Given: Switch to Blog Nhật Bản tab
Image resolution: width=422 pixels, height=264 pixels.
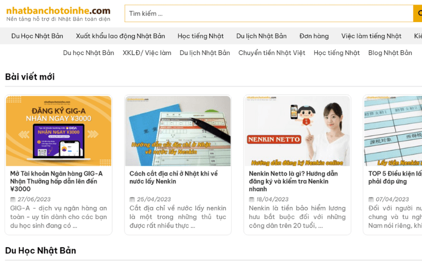Looking at the screenshot, I should [390, 53].
